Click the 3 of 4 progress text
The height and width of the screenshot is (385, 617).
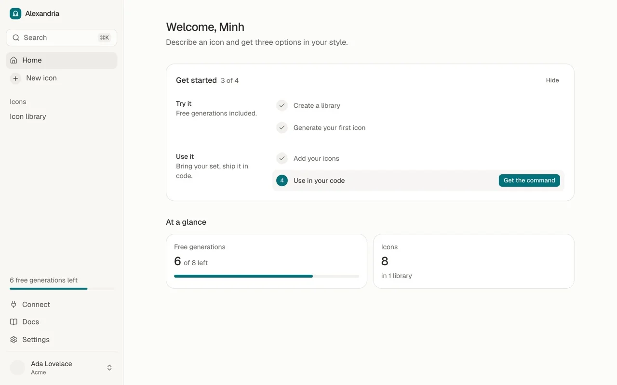(230, 80)
